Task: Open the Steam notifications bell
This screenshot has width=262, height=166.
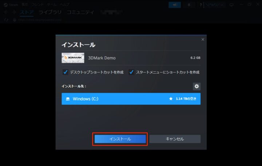Action: [189, 5]
